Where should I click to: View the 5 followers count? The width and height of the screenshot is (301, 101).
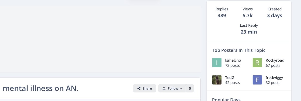(x=190, y=88)
